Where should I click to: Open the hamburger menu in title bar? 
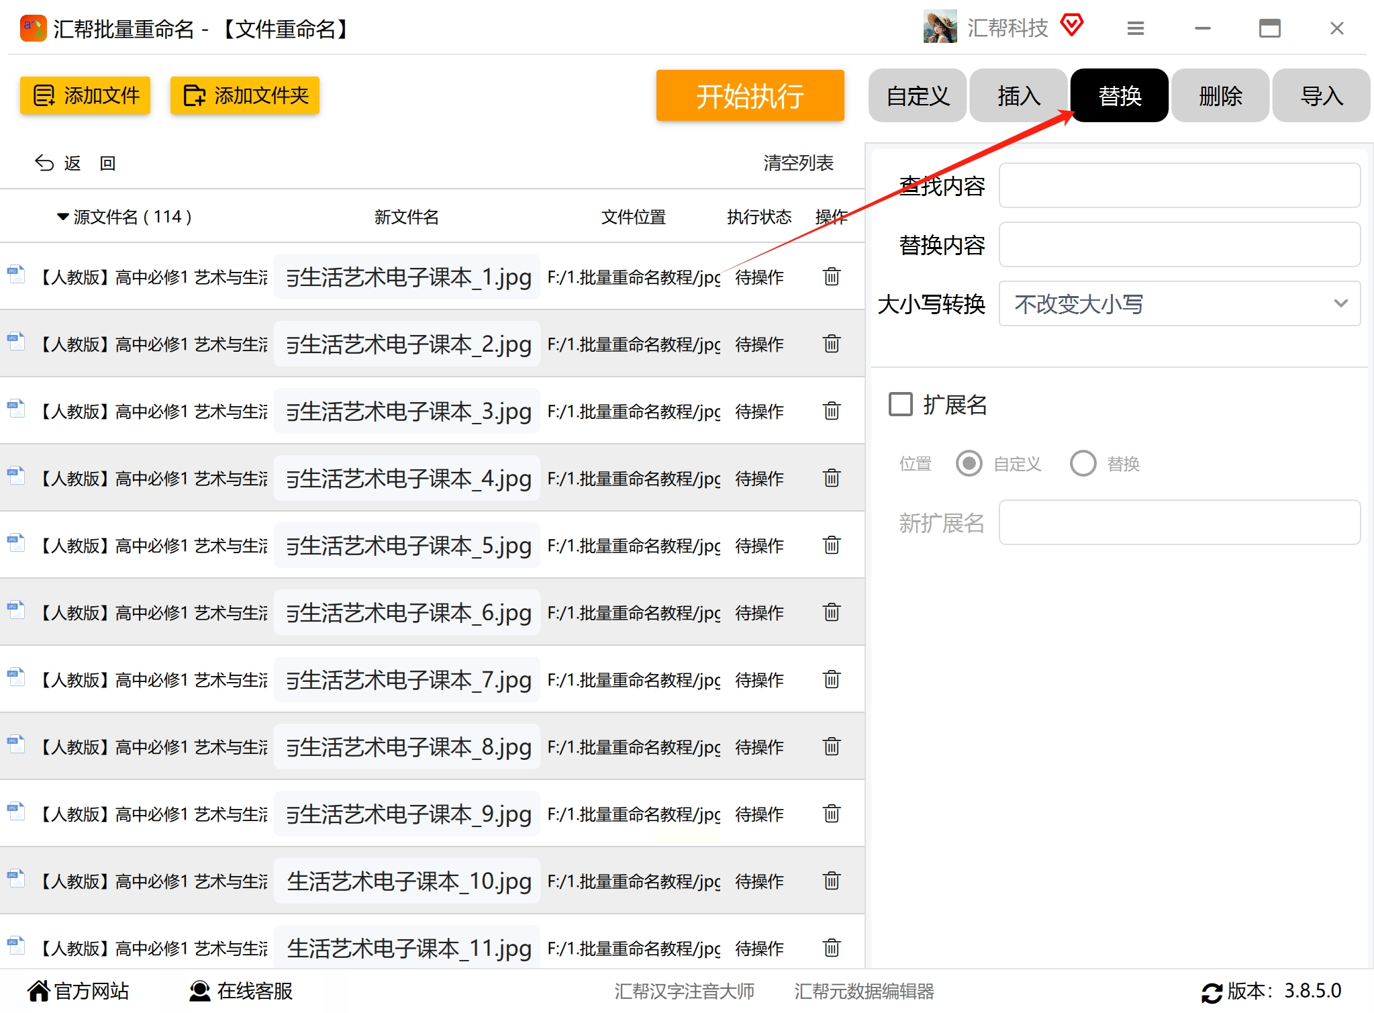[1135, 28]
